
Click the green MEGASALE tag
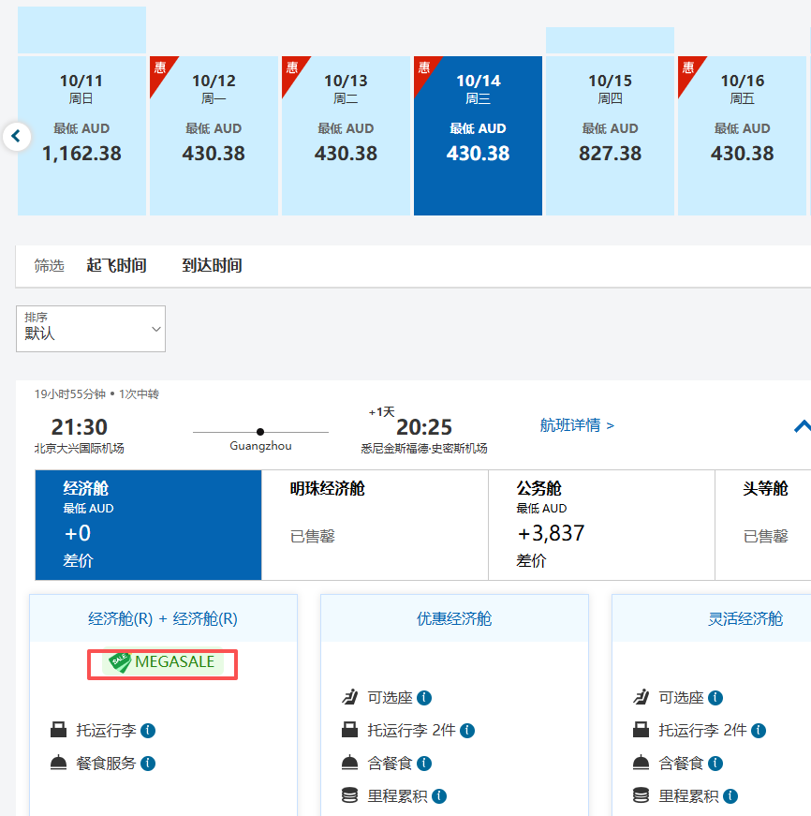pyautogui.click(x=163, y=662)
